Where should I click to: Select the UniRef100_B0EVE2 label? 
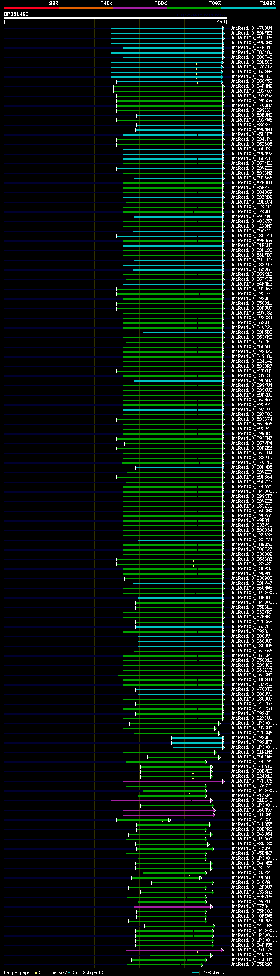pos(251,772)
